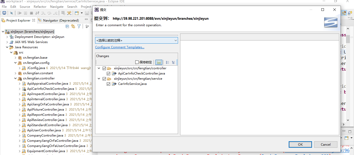
Task: Click the Skip All Breakpoints toolbar icon
Action: [x=11, y=13]
